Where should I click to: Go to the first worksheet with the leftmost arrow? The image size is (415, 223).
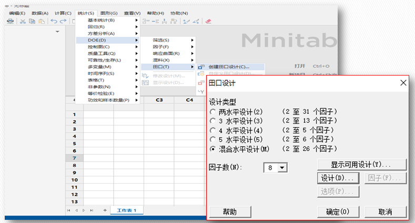69,210
